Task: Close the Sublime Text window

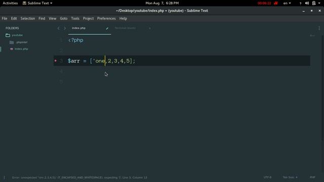Action: pos(319,11)
